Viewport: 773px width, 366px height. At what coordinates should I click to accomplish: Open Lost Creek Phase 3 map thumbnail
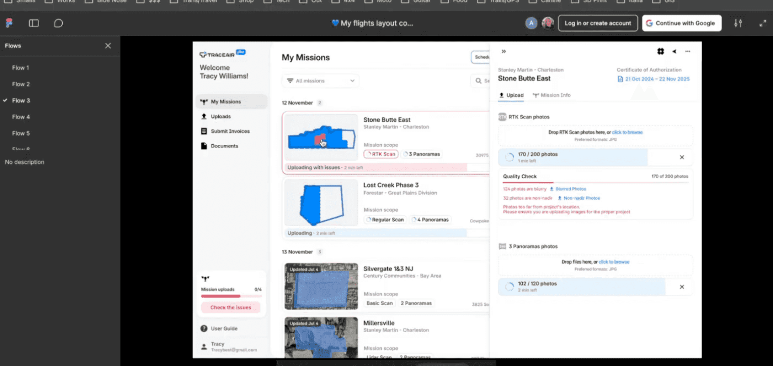tap(321, 203)
